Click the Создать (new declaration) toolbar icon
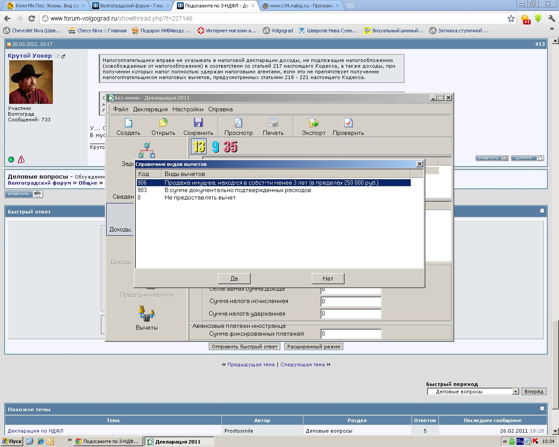Screen dimensions: 559x447 (x=128, y=123)
